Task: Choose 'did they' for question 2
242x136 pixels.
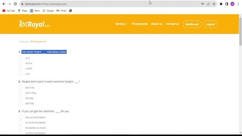Action: pyautogui.click(x=20, y=103)
